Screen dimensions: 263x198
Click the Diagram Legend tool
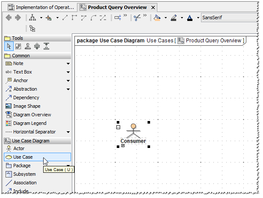[x=30, y=123]
